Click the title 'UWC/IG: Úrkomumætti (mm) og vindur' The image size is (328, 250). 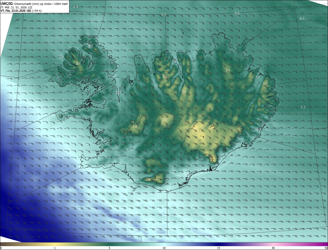34,4
